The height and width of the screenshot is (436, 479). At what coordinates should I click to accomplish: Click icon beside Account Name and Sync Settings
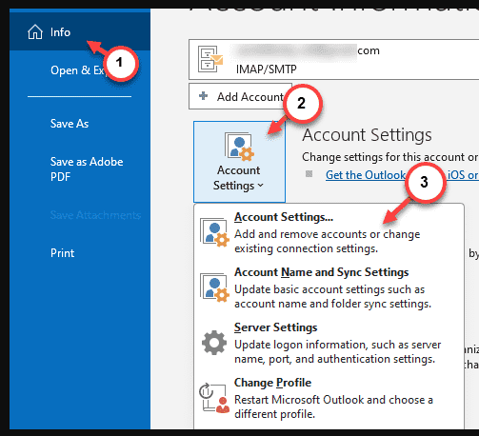(x=214, y=287)
